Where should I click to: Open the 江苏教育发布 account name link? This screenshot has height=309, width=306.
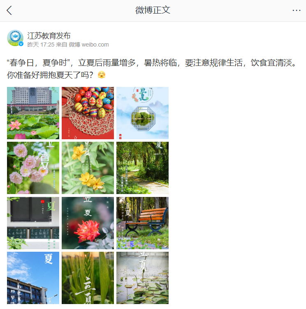[x=49, y=36]
